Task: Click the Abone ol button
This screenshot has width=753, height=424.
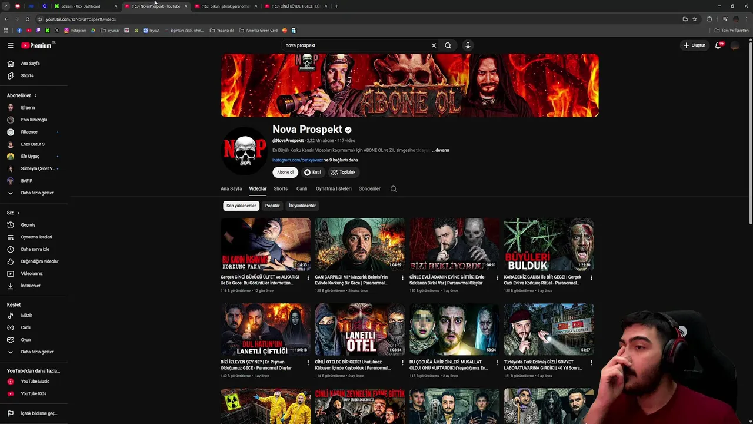Action: pyautogui.click(x=285, y=172)
